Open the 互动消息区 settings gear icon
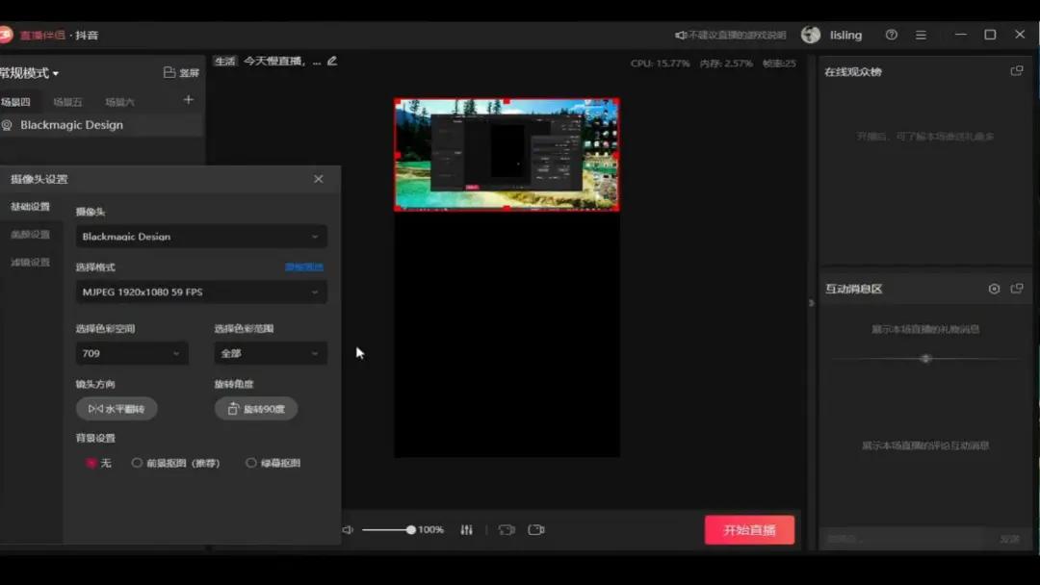 coord(996,288)
